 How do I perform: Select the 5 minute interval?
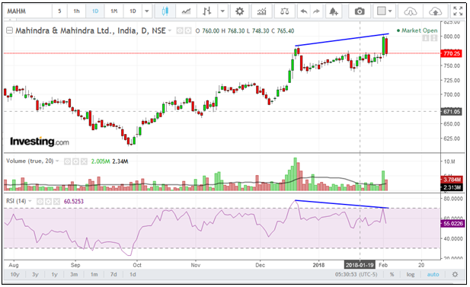point(59,11)
